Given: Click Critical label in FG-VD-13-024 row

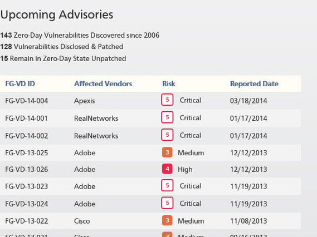Looking at the screenshot, I should click(191, 204).
